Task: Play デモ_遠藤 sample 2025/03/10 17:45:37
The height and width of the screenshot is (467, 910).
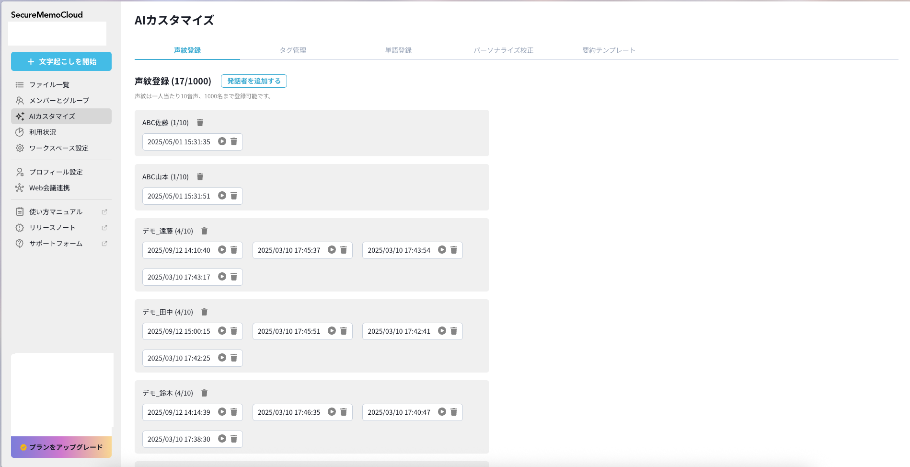Action: pos(332,250)
